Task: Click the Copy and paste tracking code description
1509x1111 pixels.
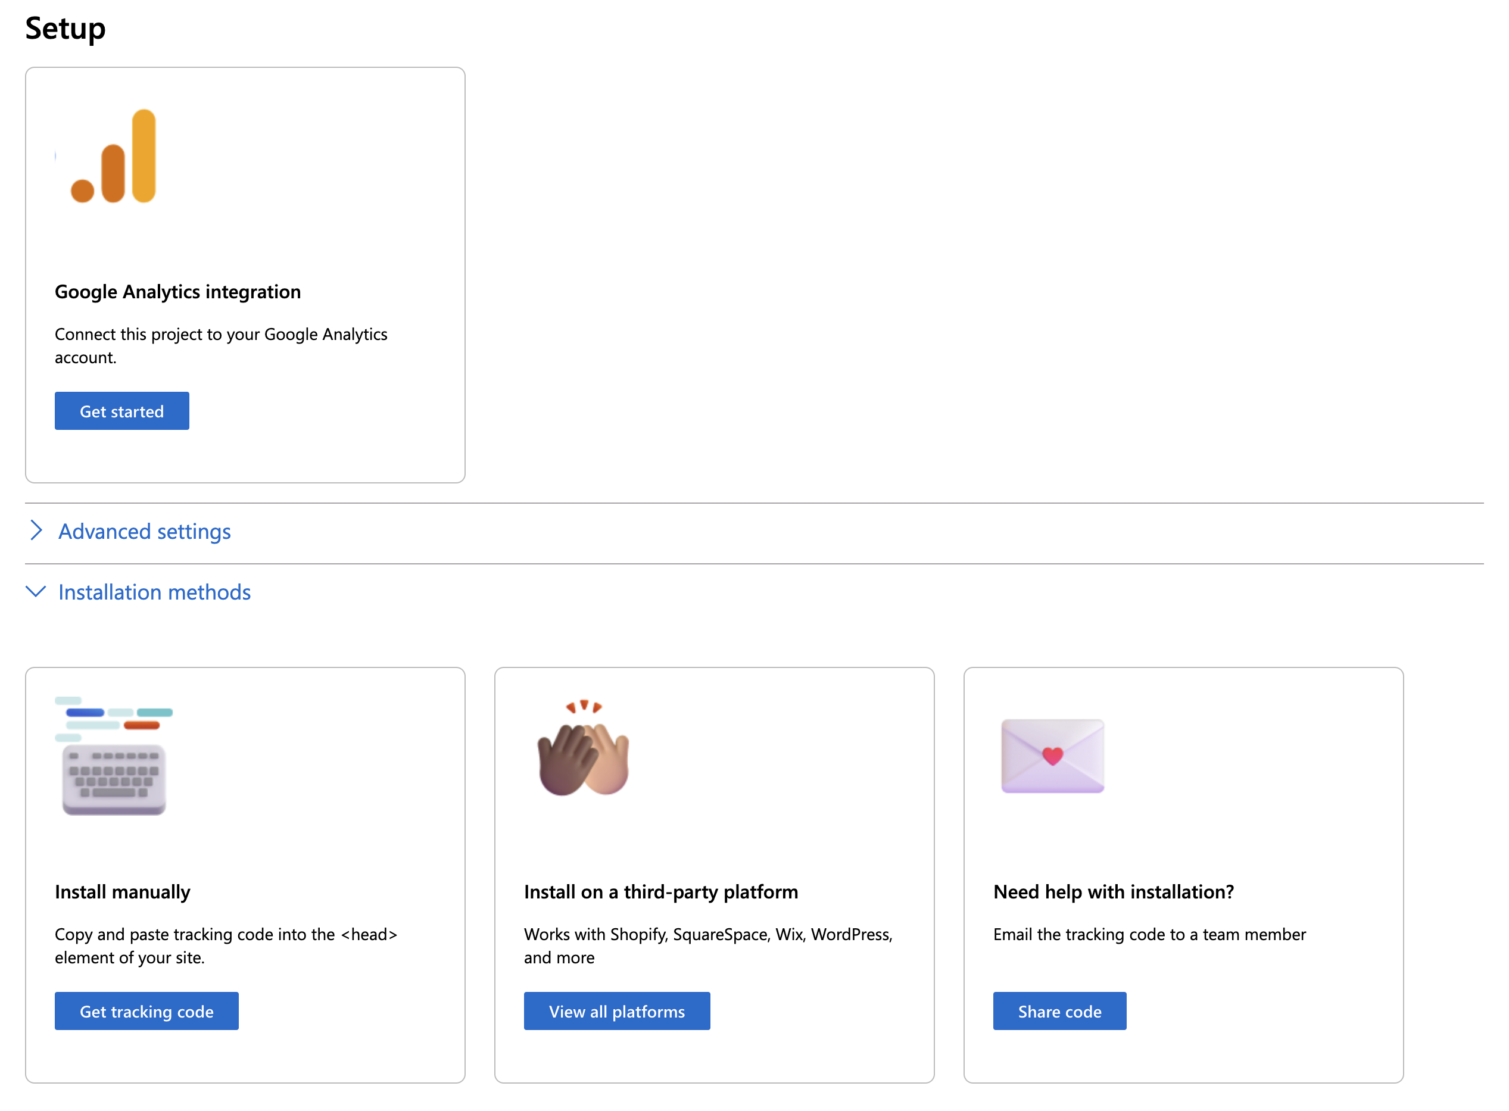Action: (x=225, y=945)
